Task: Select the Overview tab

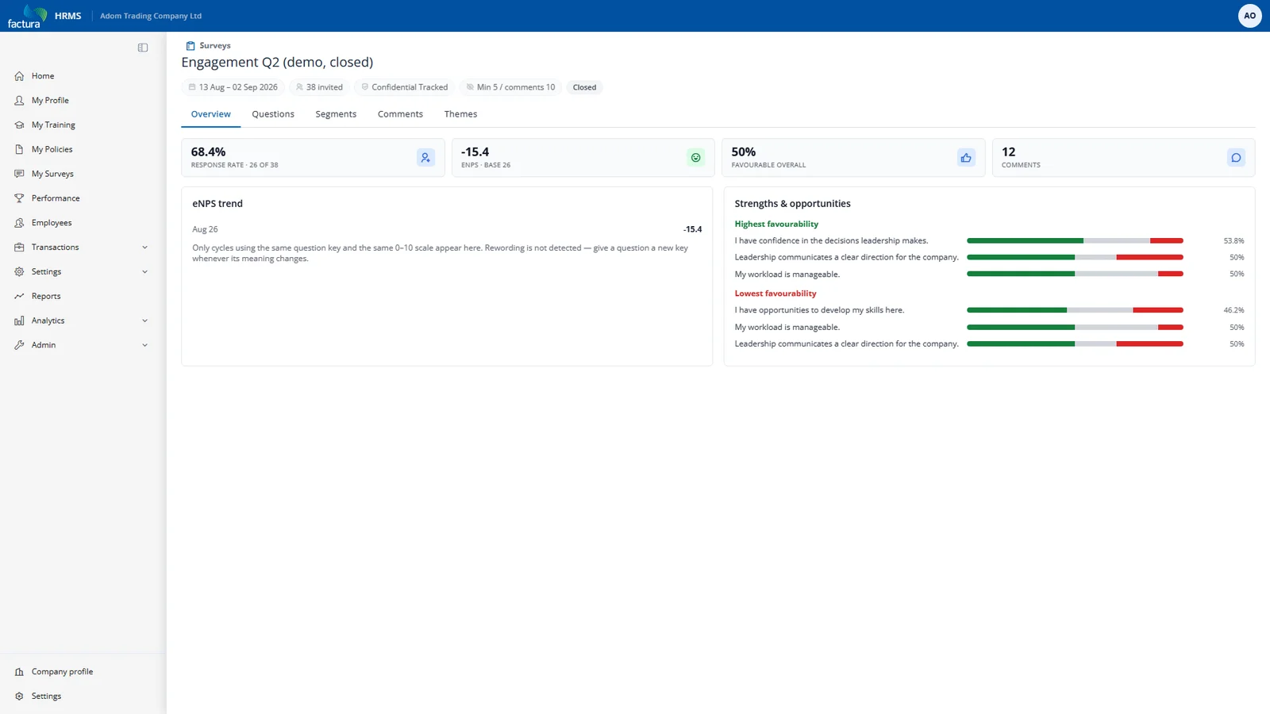Action: click(210, 114)
